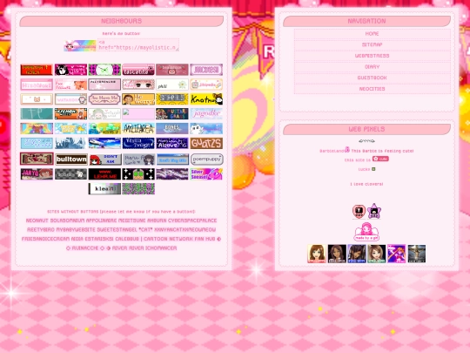Image resolution: width=470 pixels, height=353 pixels.
Task: Open the MYBABYWEBSITE text link
Action: coord(76,229)
